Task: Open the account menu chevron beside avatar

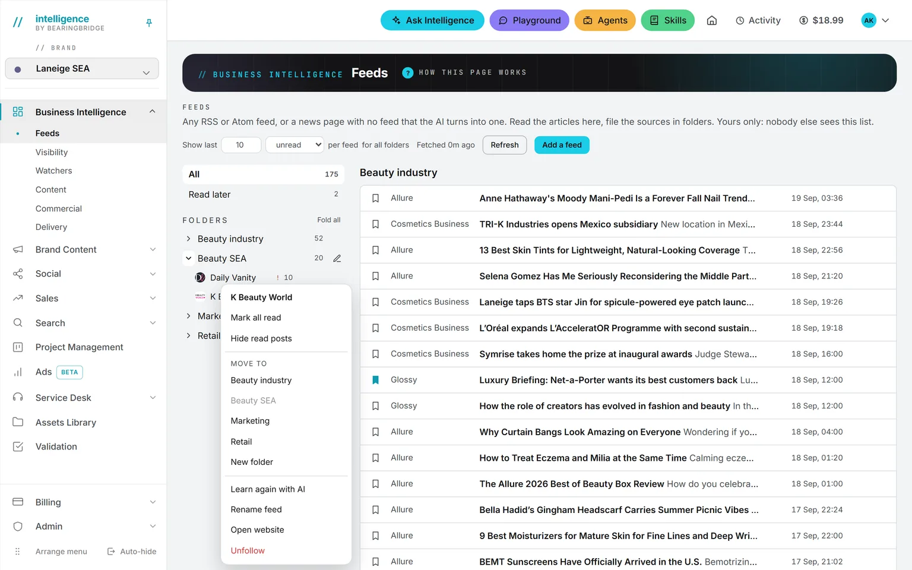Action: click(x=885, y=20)
